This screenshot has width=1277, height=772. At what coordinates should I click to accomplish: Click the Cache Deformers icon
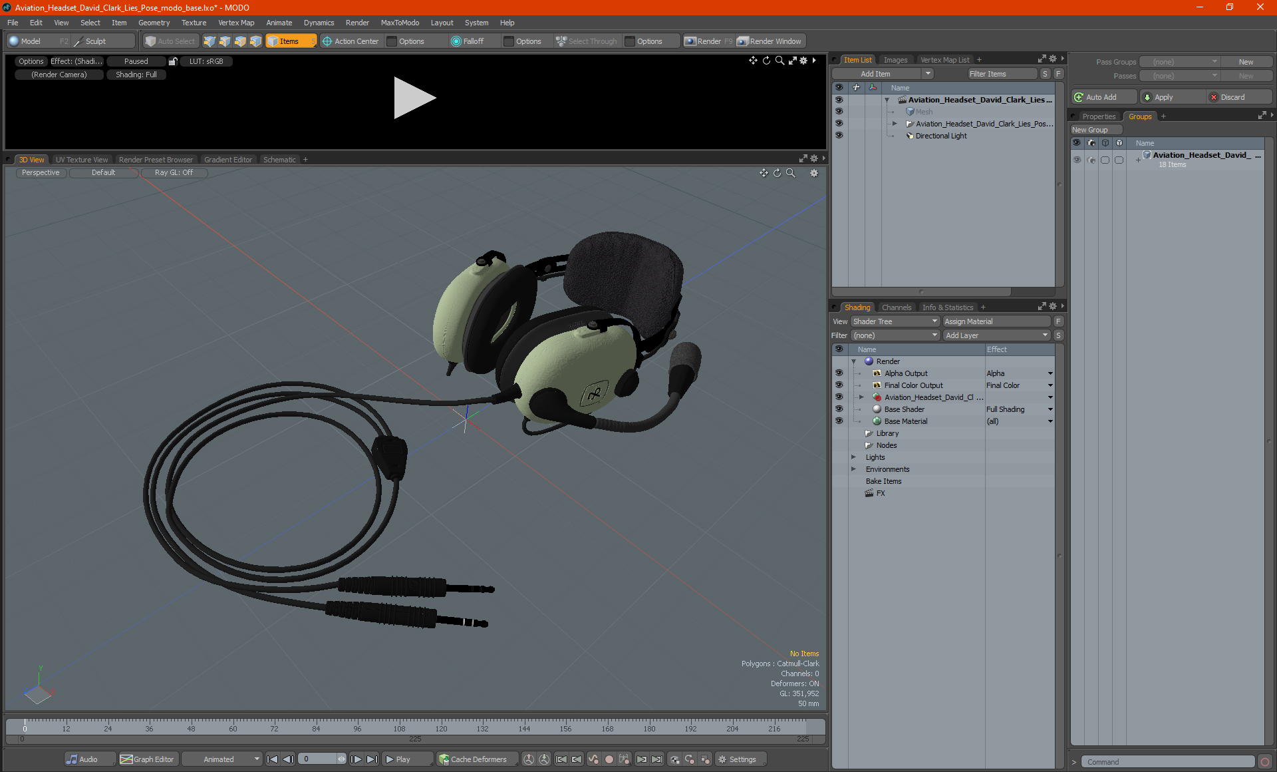coord(444,759)
